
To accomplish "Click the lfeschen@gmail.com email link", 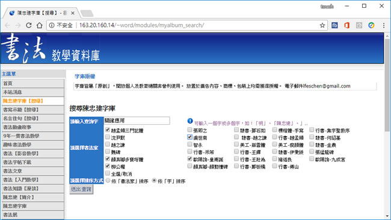I will [x=327, y=86].
